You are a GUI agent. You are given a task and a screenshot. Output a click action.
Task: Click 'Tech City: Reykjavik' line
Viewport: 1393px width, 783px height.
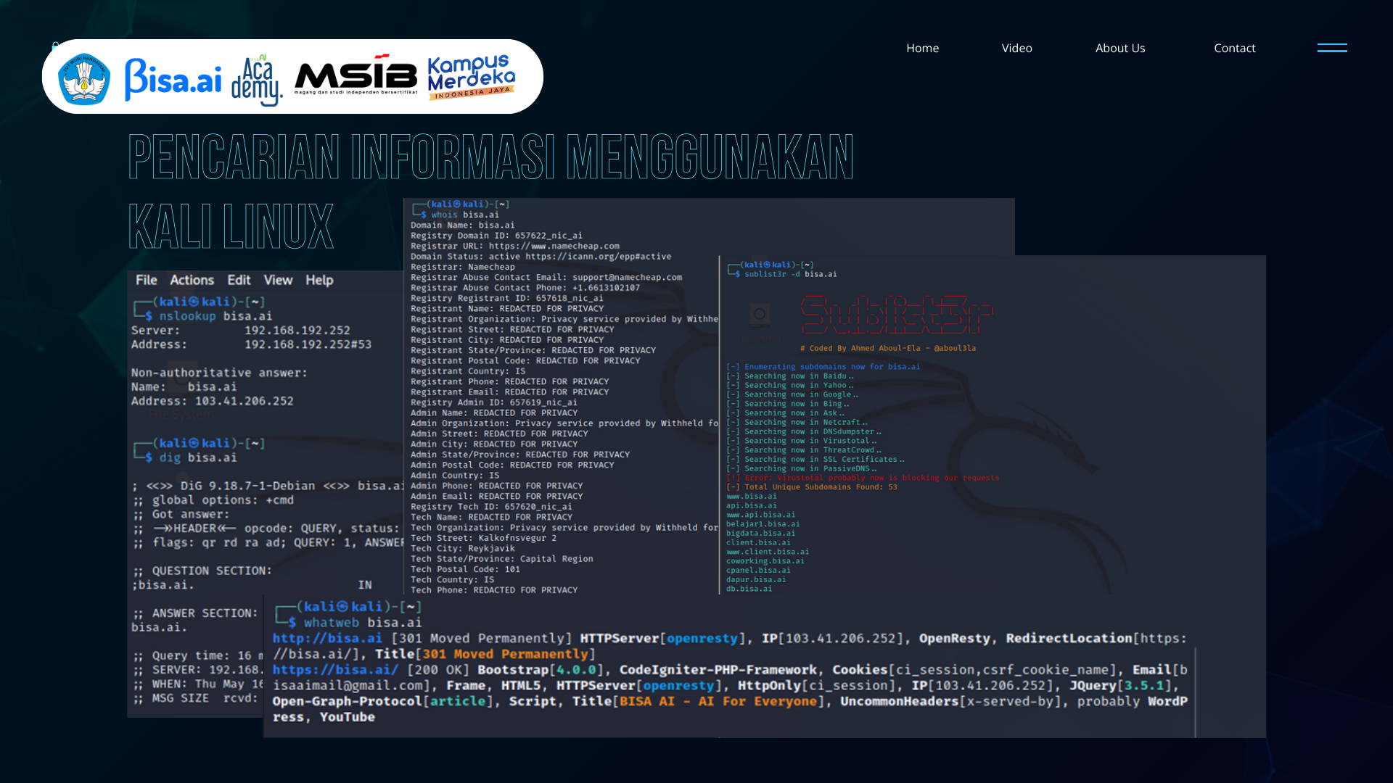click(x=463, y=548)
